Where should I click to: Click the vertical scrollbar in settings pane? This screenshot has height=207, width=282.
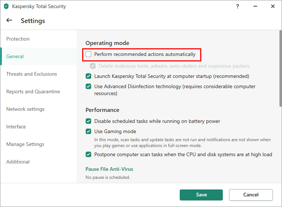(280, 69)
